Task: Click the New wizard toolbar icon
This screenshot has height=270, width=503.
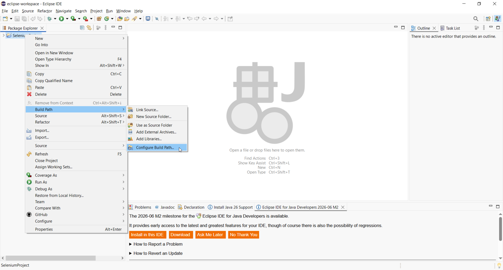Action: (x=6, y=19)
